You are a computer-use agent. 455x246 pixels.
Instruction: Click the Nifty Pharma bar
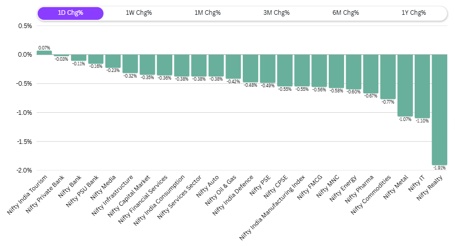pos(371,73)
